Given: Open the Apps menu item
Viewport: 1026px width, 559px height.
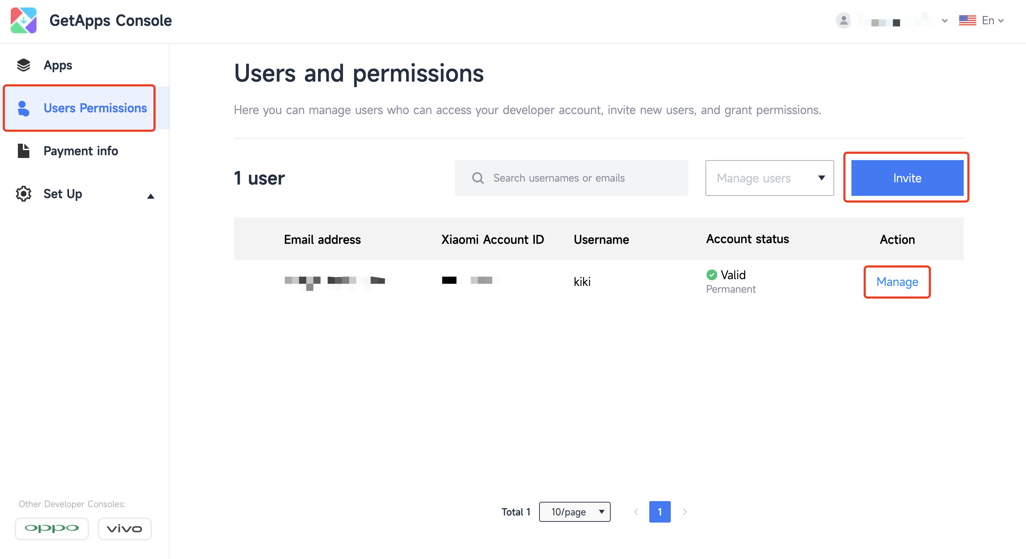Looking at the screenshot, I should coord(58,65).
